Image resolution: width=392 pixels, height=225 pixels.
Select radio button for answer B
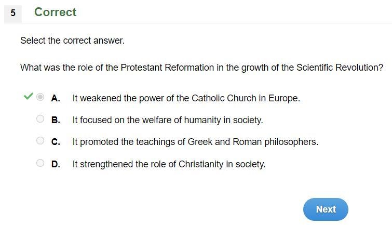(x=40, y=118)
